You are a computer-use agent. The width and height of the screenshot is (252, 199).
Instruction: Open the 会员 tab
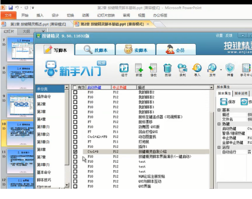click(176, 50)
